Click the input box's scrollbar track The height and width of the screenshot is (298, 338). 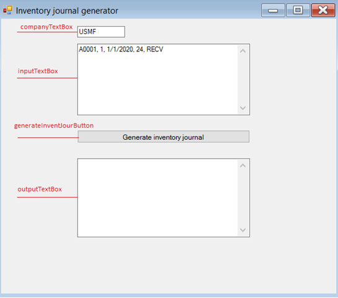pyautogui.click(x=243, y=79)
